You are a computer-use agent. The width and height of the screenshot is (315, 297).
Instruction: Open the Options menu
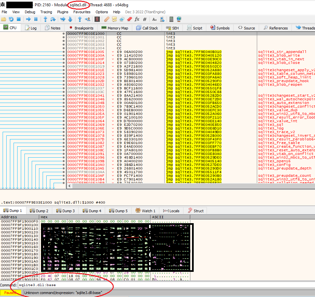(102, 12)
